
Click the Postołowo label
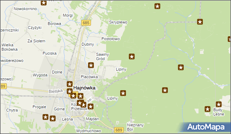coord(111,39)
